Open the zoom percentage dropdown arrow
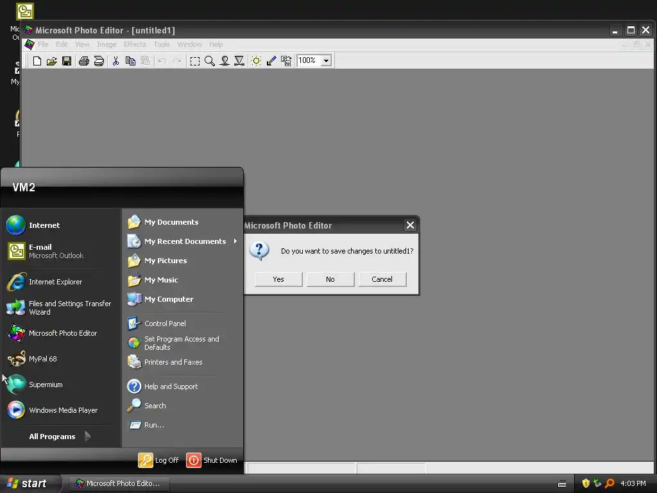The width and height of the screenshot is (657, 493). [x=327, y=61]
